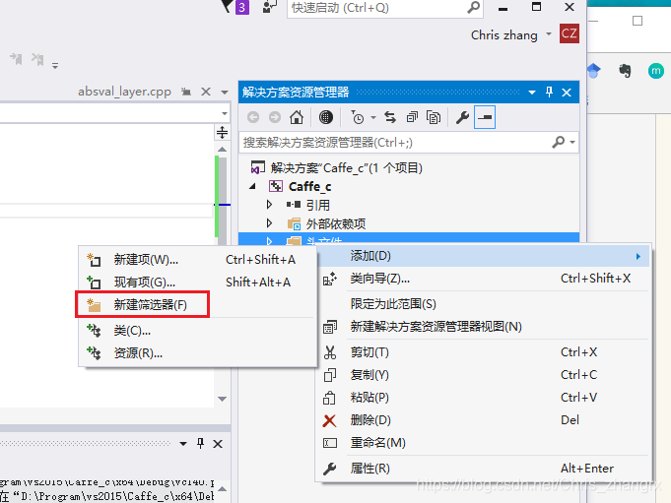Click the editor split window handle
The height and width of the screenshot is (503, 671).
pyautogui.click(x=222, y=133)
